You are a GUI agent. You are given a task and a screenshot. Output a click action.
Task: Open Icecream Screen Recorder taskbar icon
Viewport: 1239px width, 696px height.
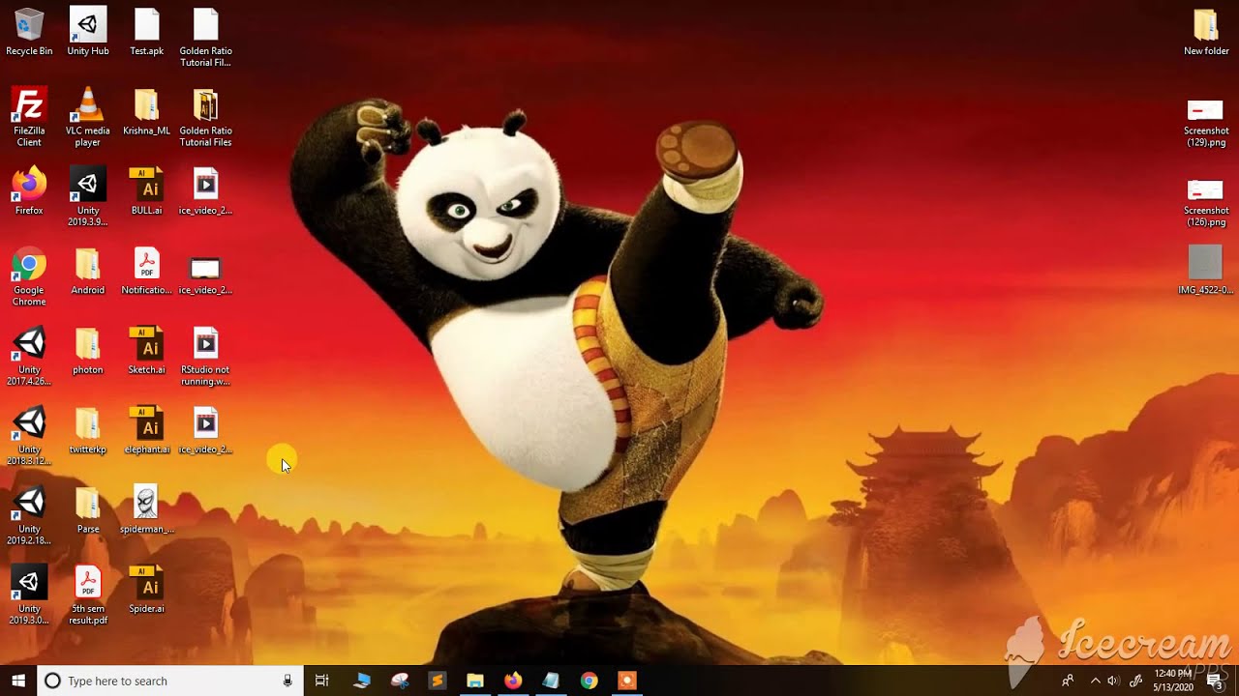coord(627,681)
